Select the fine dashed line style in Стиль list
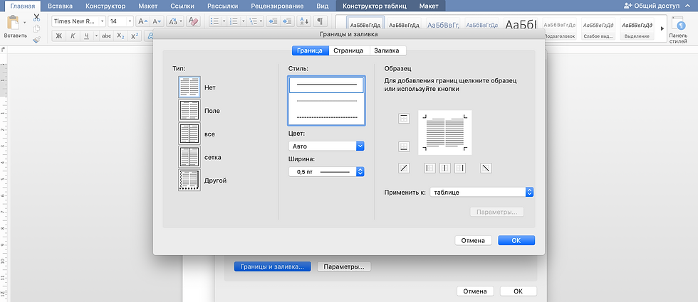Screen dimensions: 698x302 coord(326,117)
